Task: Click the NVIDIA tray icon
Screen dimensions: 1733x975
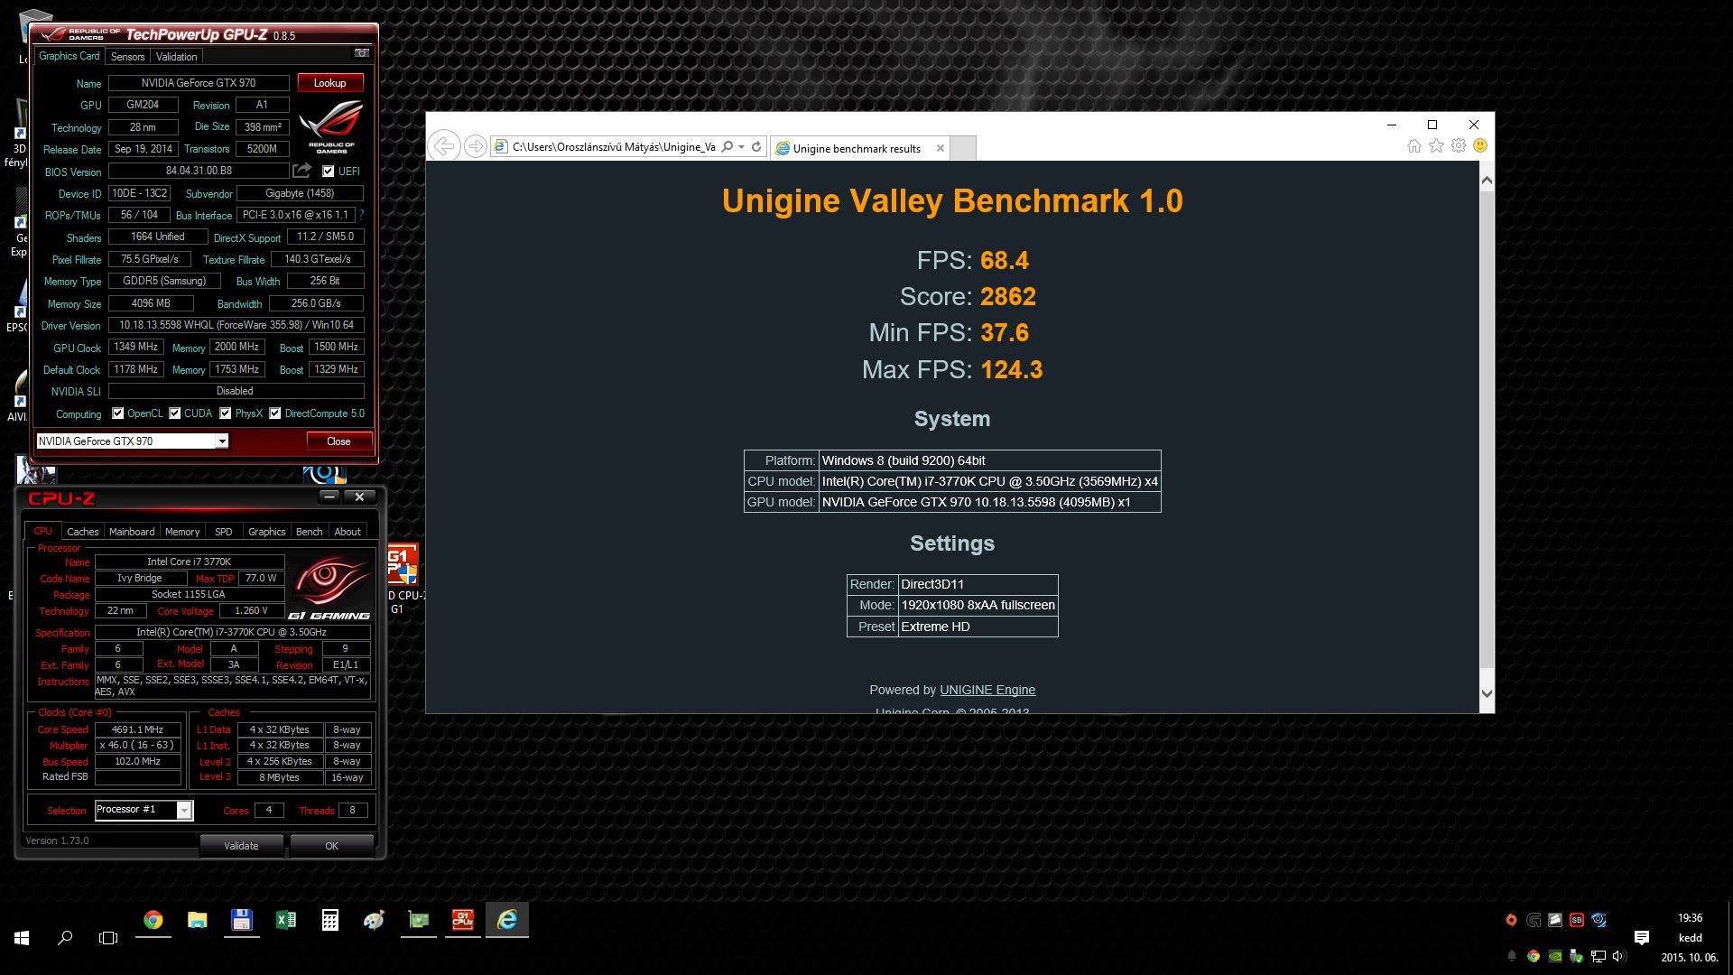Action: tap(1555, 956)
